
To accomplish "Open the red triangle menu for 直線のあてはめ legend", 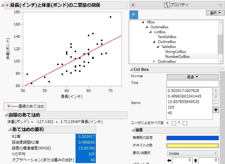I will pos(9,106).
